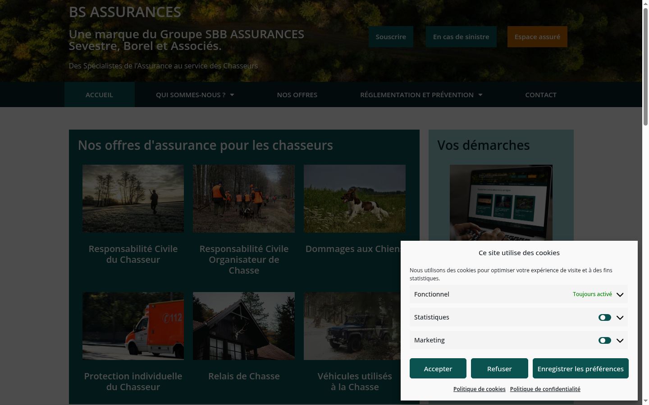Toggle the Statistiques cookie switch
The height and width of the screenshot is (405, 649).
click(x=604, y=317)
